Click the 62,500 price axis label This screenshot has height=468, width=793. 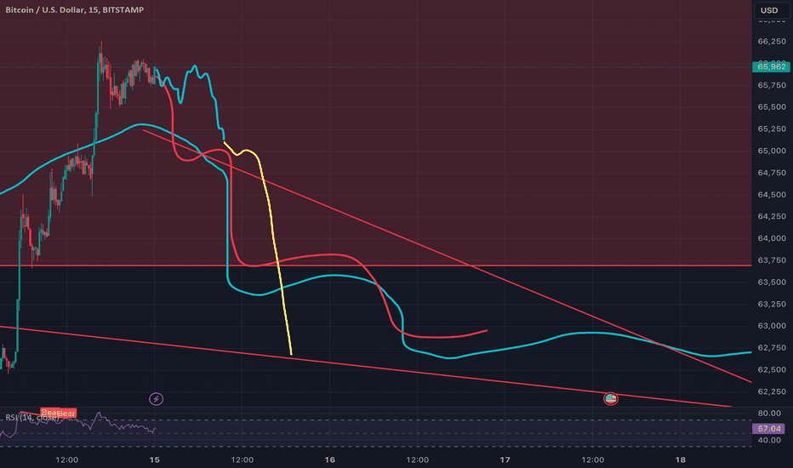[771, 370]
